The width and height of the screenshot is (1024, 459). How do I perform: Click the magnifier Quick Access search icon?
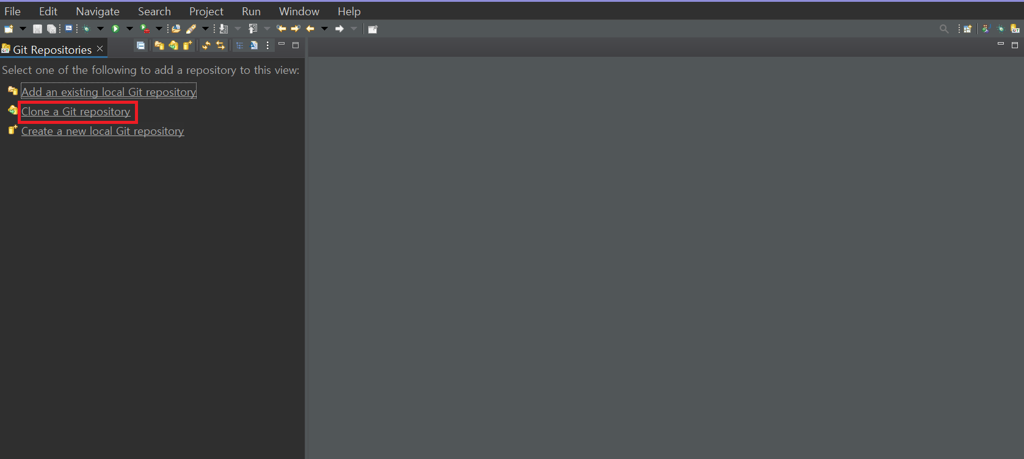pos(944,29)
